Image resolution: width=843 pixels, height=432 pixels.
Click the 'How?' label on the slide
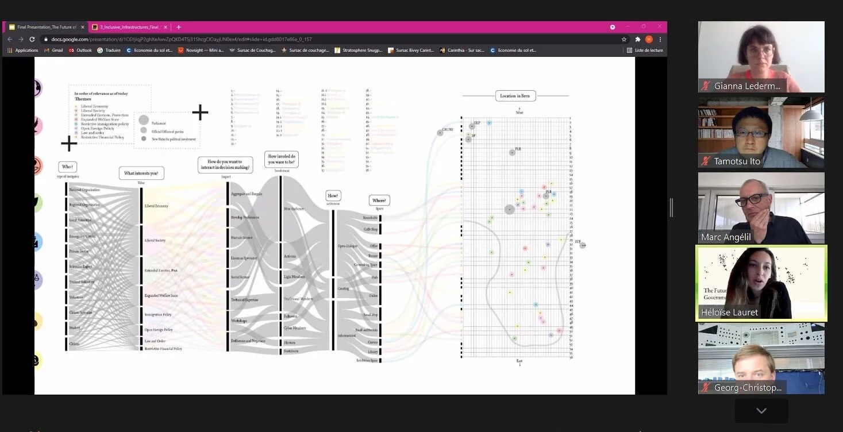333,195
